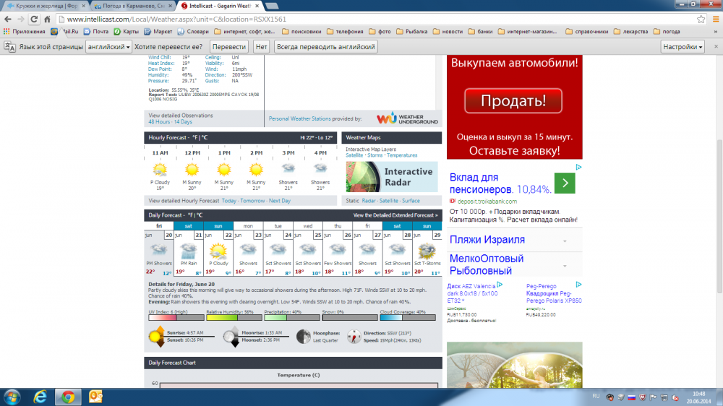Click the Interactive Radar map thumbnail
The image size is (723, 406).
[393, 176]
